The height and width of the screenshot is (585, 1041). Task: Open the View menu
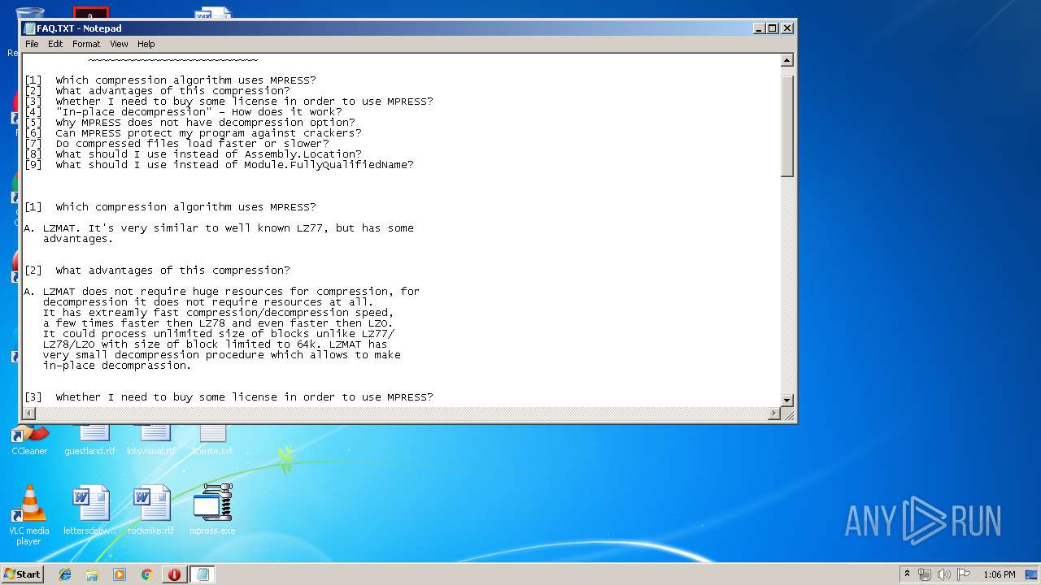click(x=119, y=44)
